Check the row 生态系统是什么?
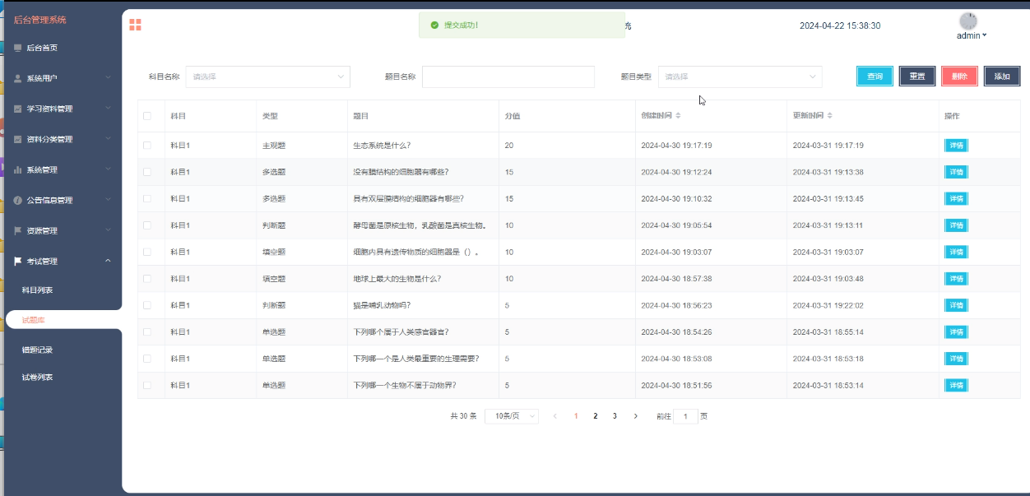The height and width of the screenshot is (496, 1030). pos(147,146)
